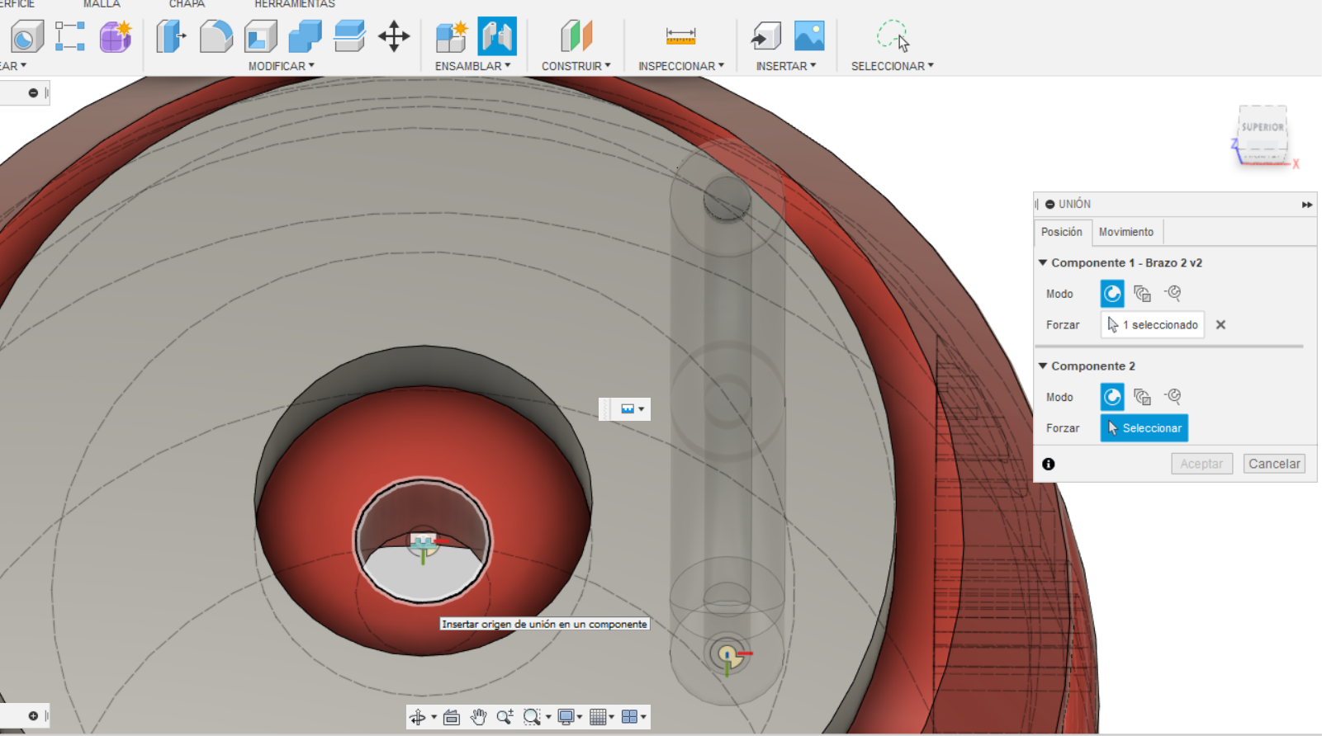
Task: Click the purple Create Form icon
Action: point(116,36)
